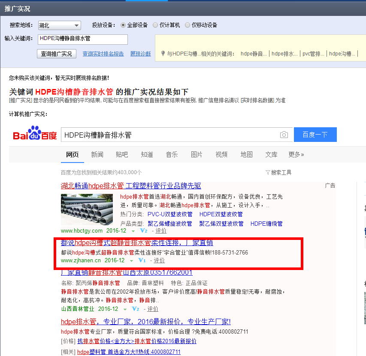The height and width of the screenshot is (356, 366).
Task: Open the 湖北畅通hdpe排水管 result title
Action: [x=131, y=186]
